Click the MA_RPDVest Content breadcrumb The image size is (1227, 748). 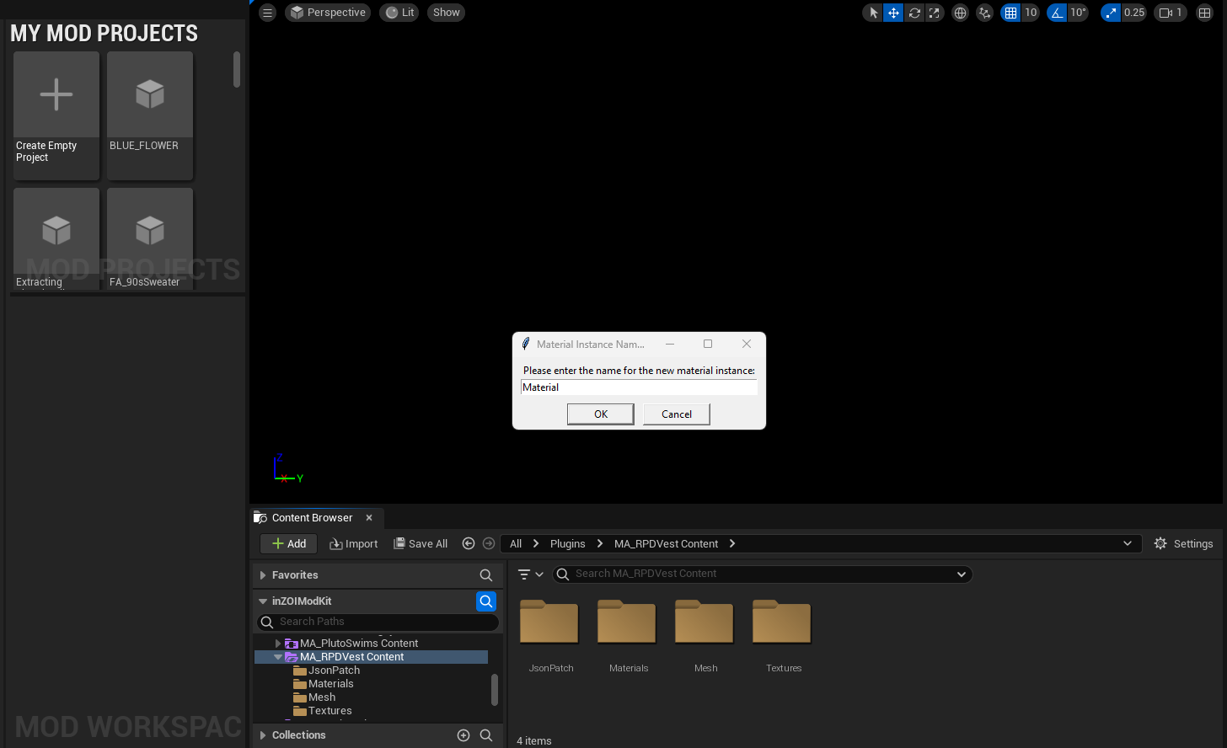666,544
